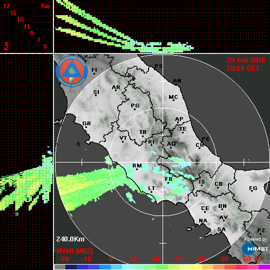
Task: Click the 'TE' city label on the map
Action: click(x=183, y=129)
